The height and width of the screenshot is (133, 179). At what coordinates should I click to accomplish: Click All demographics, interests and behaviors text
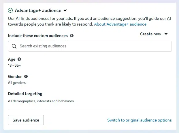41,101
